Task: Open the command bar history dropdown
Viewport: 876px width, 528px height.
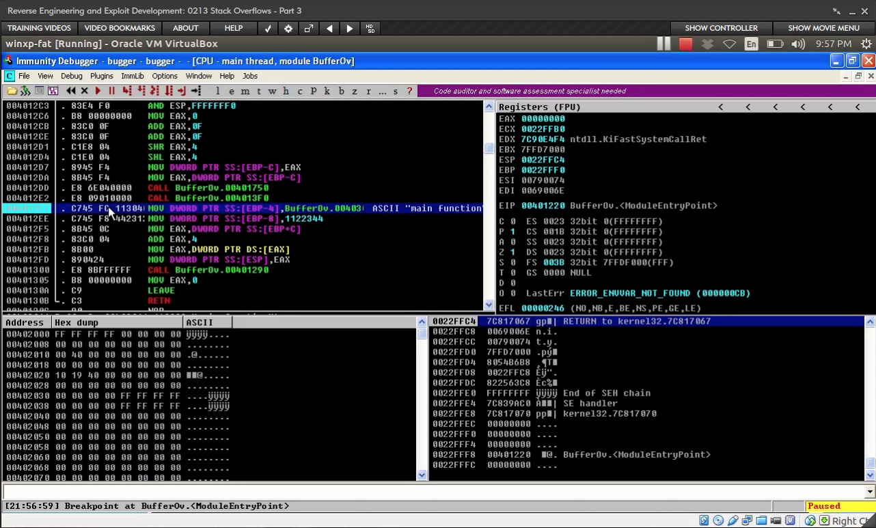Action: 870,492
